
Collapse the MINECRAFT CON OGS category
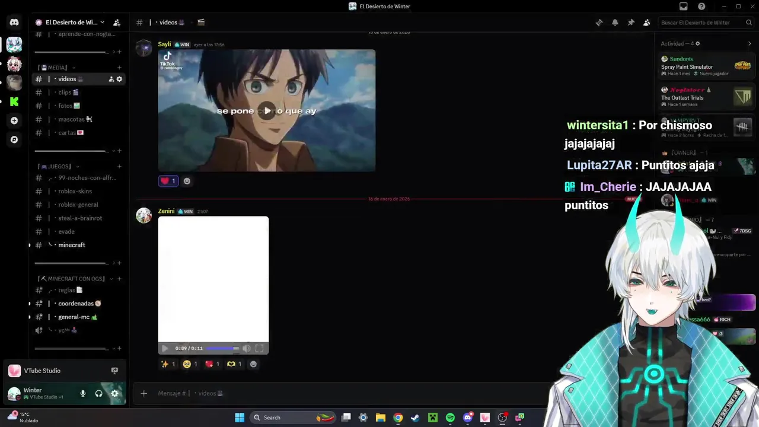click(74, 278)
